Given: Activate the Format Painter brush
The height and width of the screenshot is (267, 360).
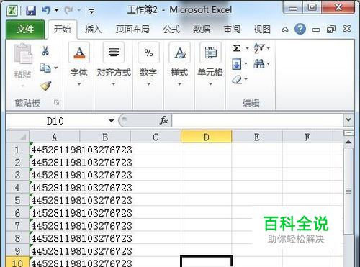Looking at the screenshot, I should pos(45,85).
